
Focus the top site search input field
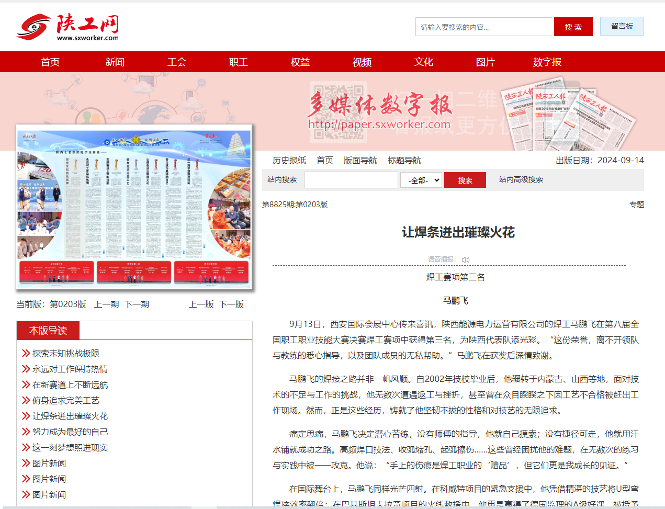point(484,27)
